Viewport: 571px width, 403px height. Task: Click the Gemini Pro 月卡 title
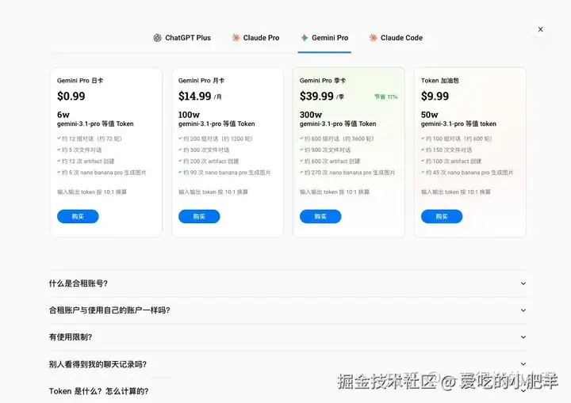pyautogui.click(x=201, y=81)
